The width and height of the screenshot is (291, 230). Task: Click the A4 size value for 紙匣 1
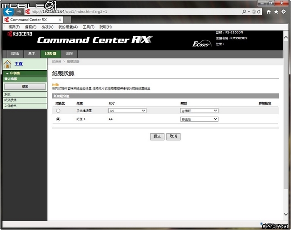pyautogui.click(x=110, y=119)
